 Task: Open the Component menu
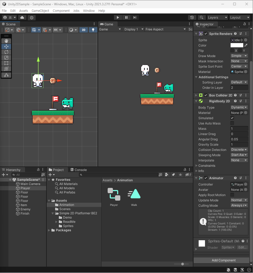[x=61, y=11]
